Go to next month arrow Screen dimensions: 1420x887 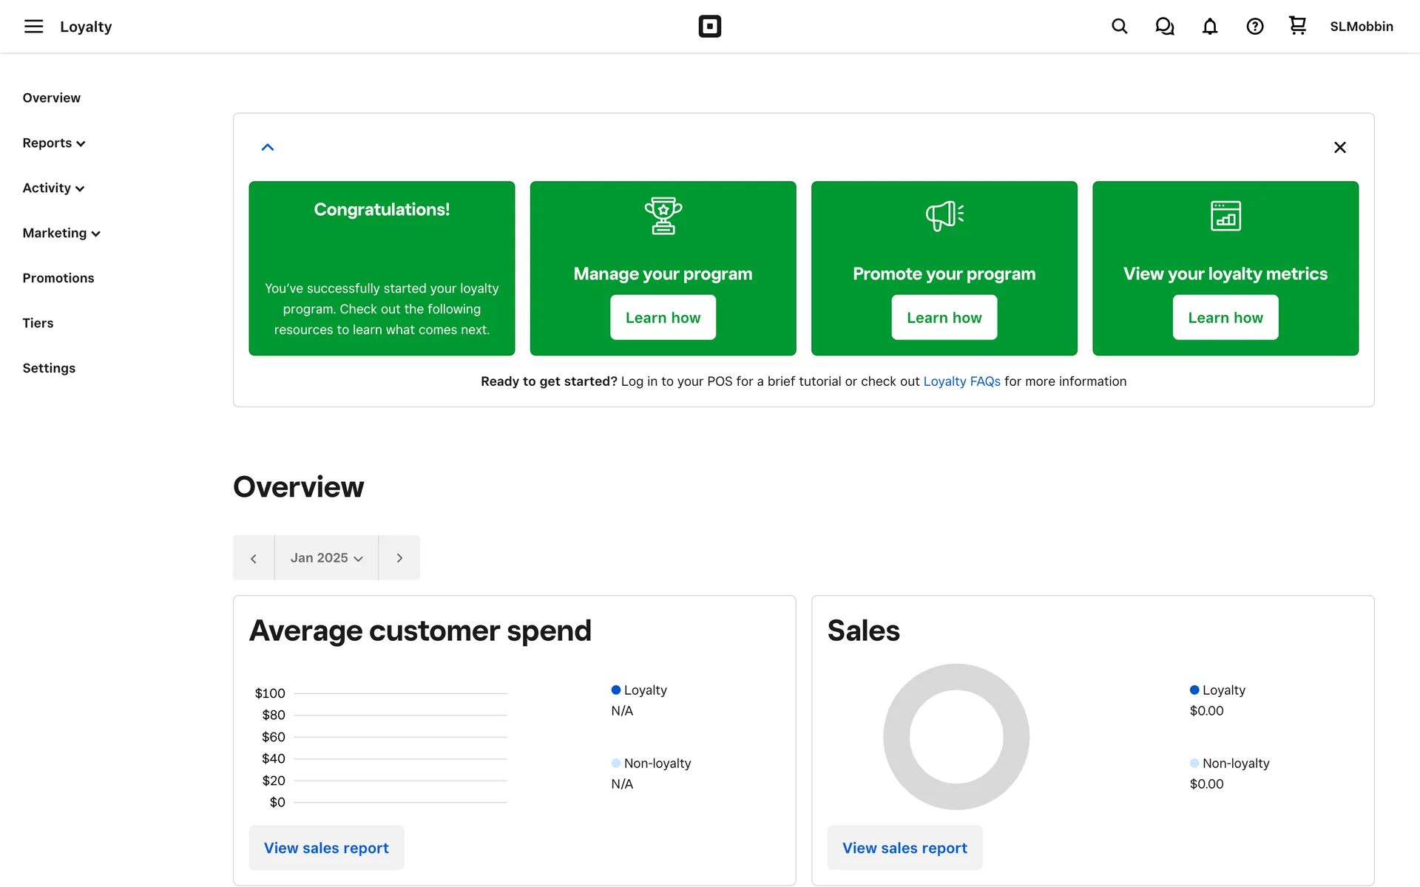coord(399,558)
